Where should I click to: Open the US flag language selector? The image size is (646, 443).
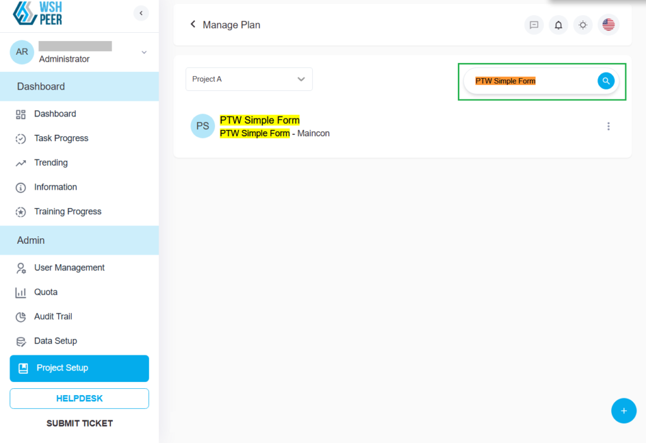tap(608, 25)
